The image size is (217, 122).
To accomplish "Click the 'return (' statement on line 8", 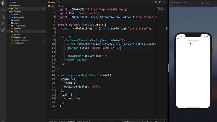I will coord(67,36).
